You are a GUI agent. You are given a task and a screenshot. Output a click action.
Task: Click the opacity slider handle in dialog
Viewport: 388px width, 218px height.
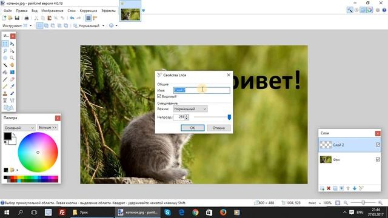tap(229, 117)
